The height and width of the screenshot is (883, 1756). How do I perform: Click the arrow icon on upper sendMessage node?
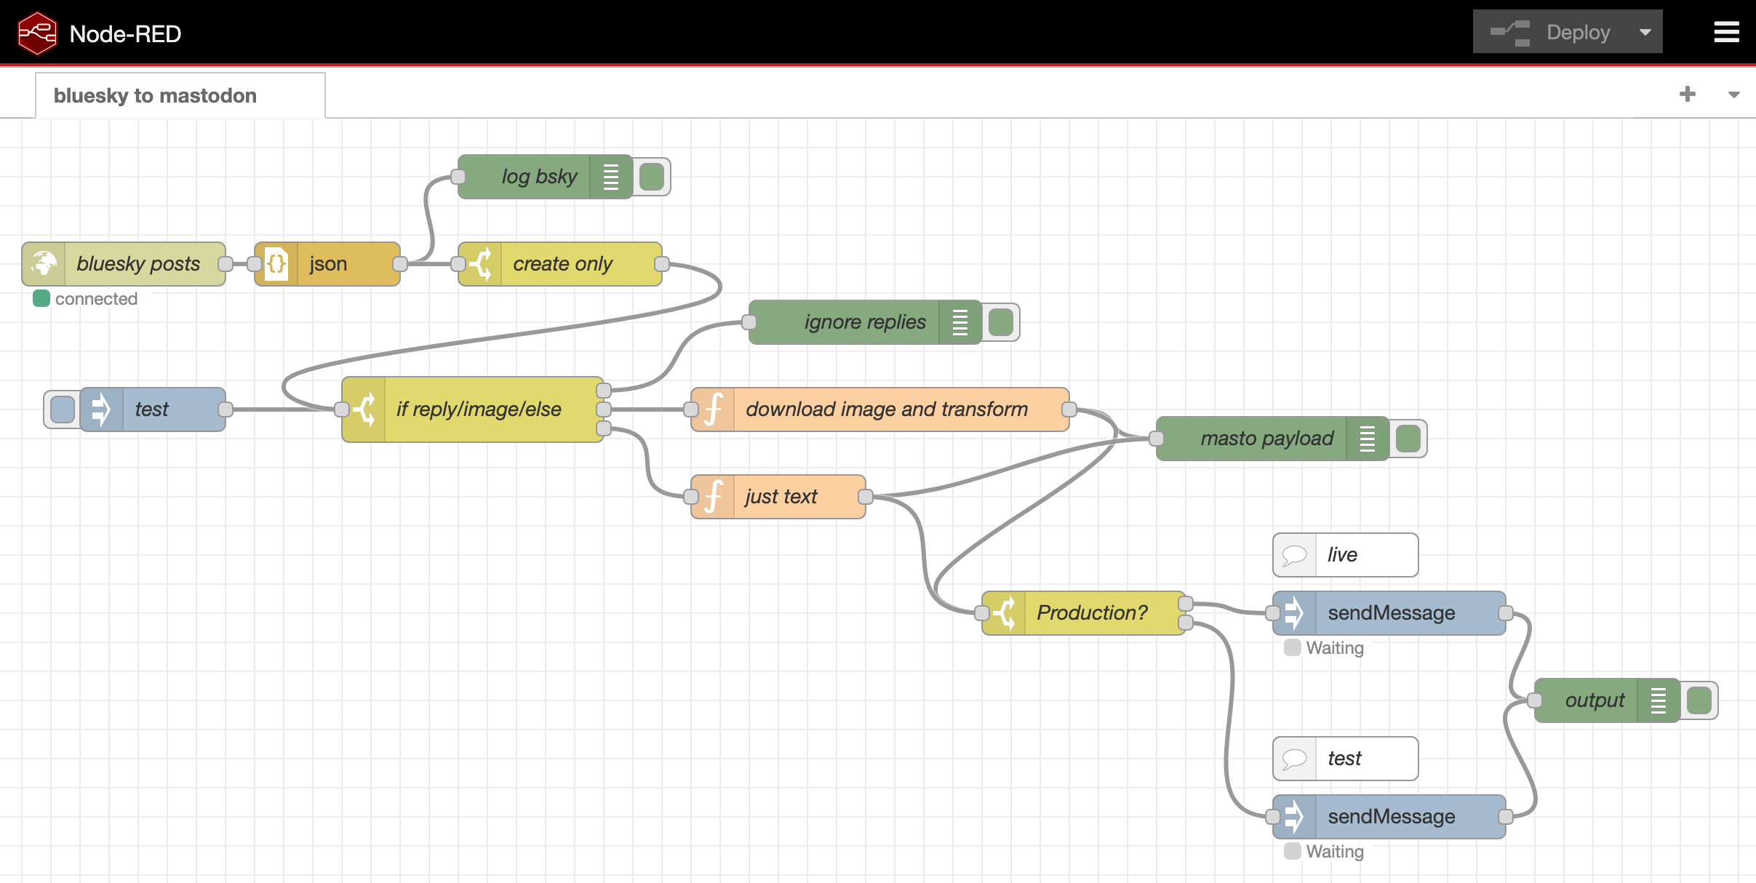(x=1296, y=612)
